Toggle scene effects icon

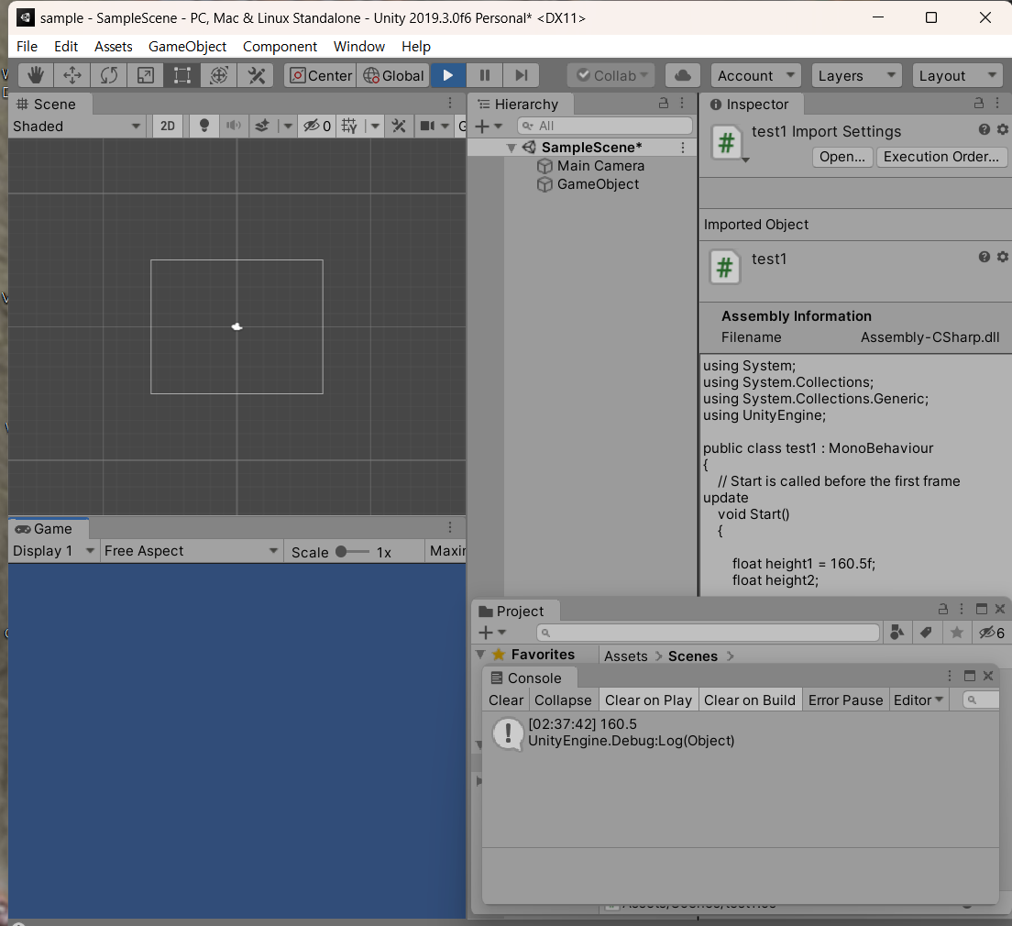coord(262,126)
